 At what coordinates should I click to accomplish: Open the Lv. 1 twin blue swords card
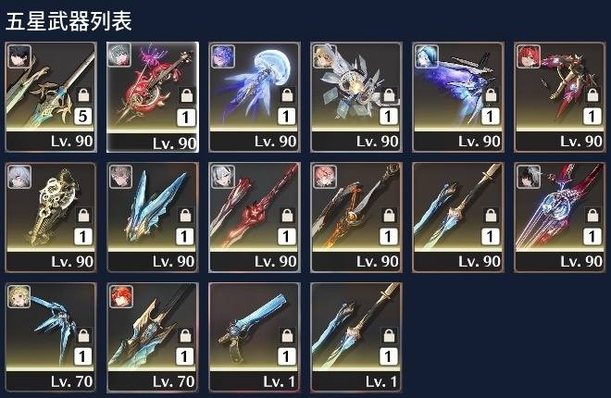coord(356,337)
